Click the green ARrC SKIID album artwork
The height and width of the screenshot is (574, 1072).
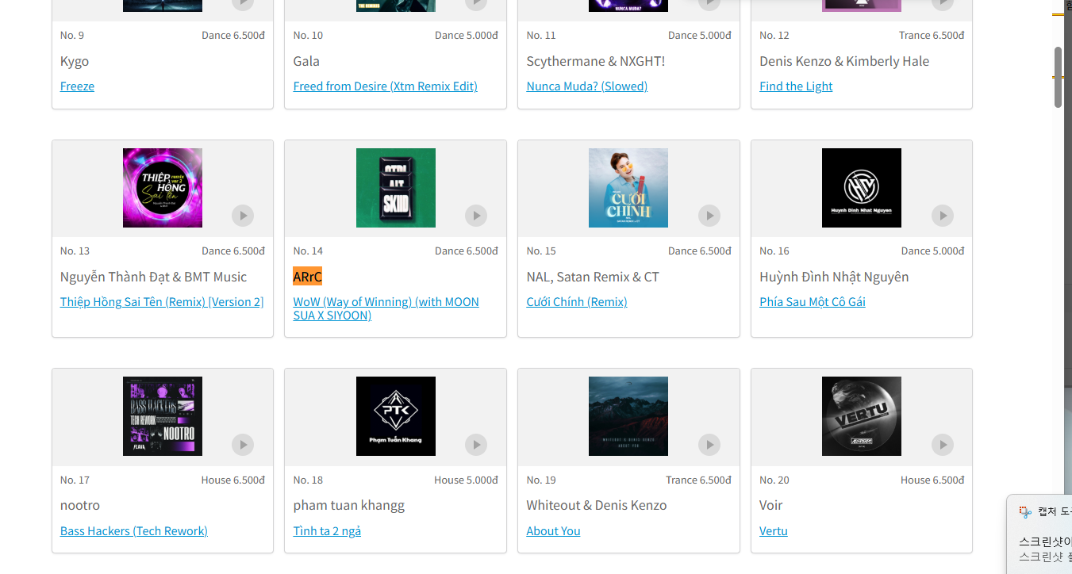pos(395,188)
